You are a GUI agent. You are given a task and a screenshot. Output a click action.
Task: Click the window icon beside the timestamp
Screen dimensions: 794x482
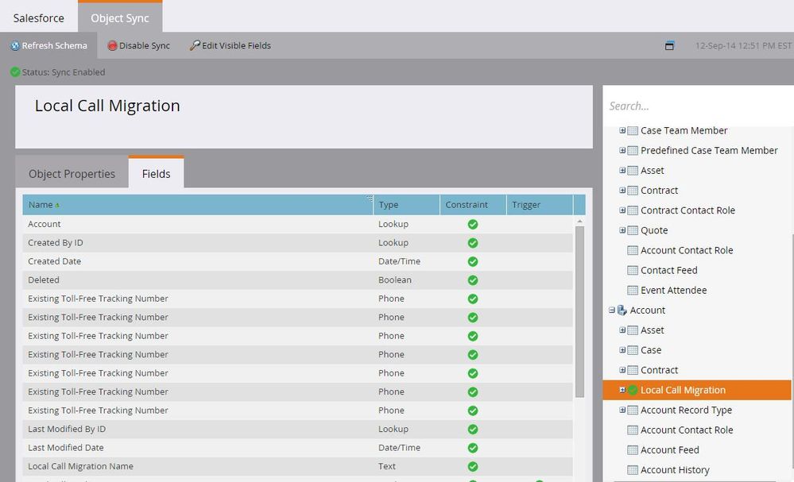pos(669,46)
